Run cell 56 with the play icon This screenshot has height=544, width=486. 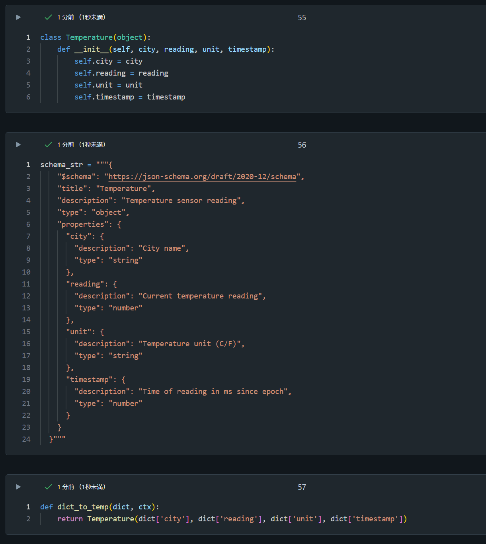(x=18, y=144)
